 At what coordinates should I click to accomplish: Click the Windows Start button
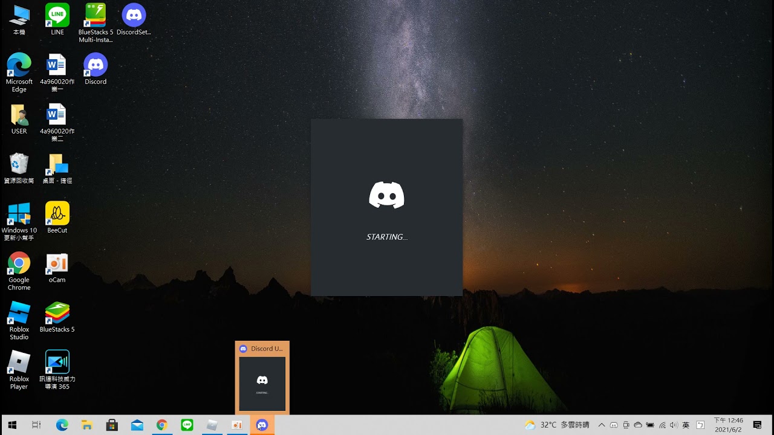(12, 425)
